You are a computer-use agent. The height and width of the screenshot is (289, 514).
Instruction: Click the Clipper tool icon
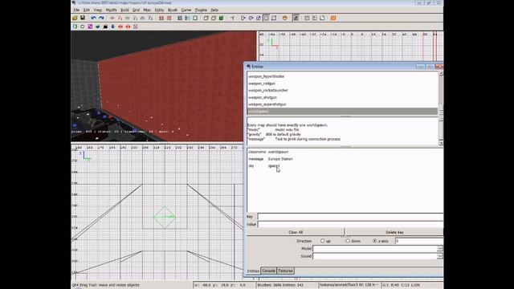click(232, 18)
